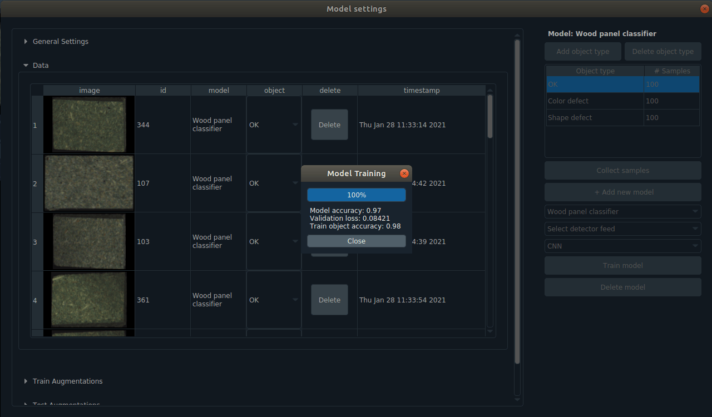This screenshot has height=417, width=712.
Task: Sort table by timestamp column header
Action: click(x=421, y=91)
